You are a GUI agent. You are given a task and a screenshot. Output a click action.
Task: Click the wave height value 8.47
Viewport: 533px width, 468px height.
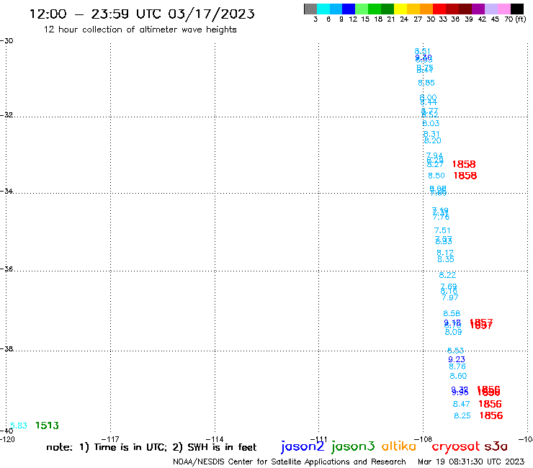(461, 404)
